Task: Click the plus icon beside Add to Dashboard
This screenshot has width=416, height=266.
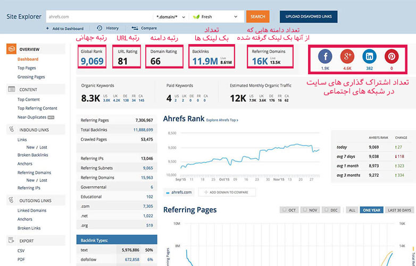Action: tap(47, 28)
